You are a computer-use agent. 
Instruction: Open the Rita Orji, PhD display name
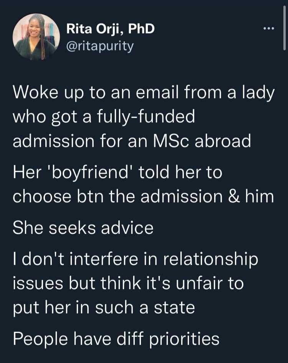click(111, 29)
